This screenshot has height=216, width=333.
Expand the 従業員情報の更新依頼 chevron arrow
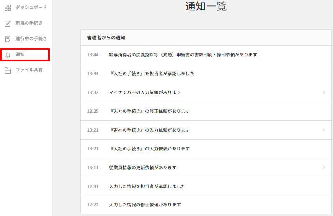pyautogui.click(x=324, y=168)
